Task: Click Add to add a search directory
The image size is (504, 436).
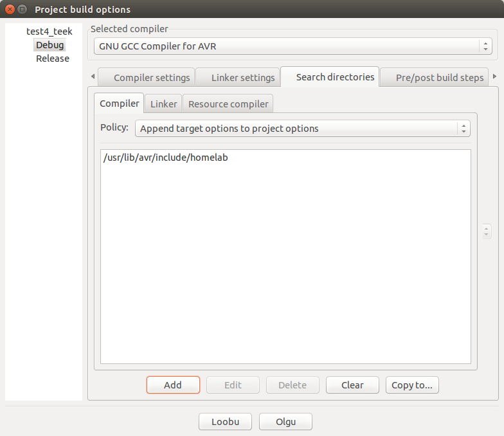Action: coord(173,385)
